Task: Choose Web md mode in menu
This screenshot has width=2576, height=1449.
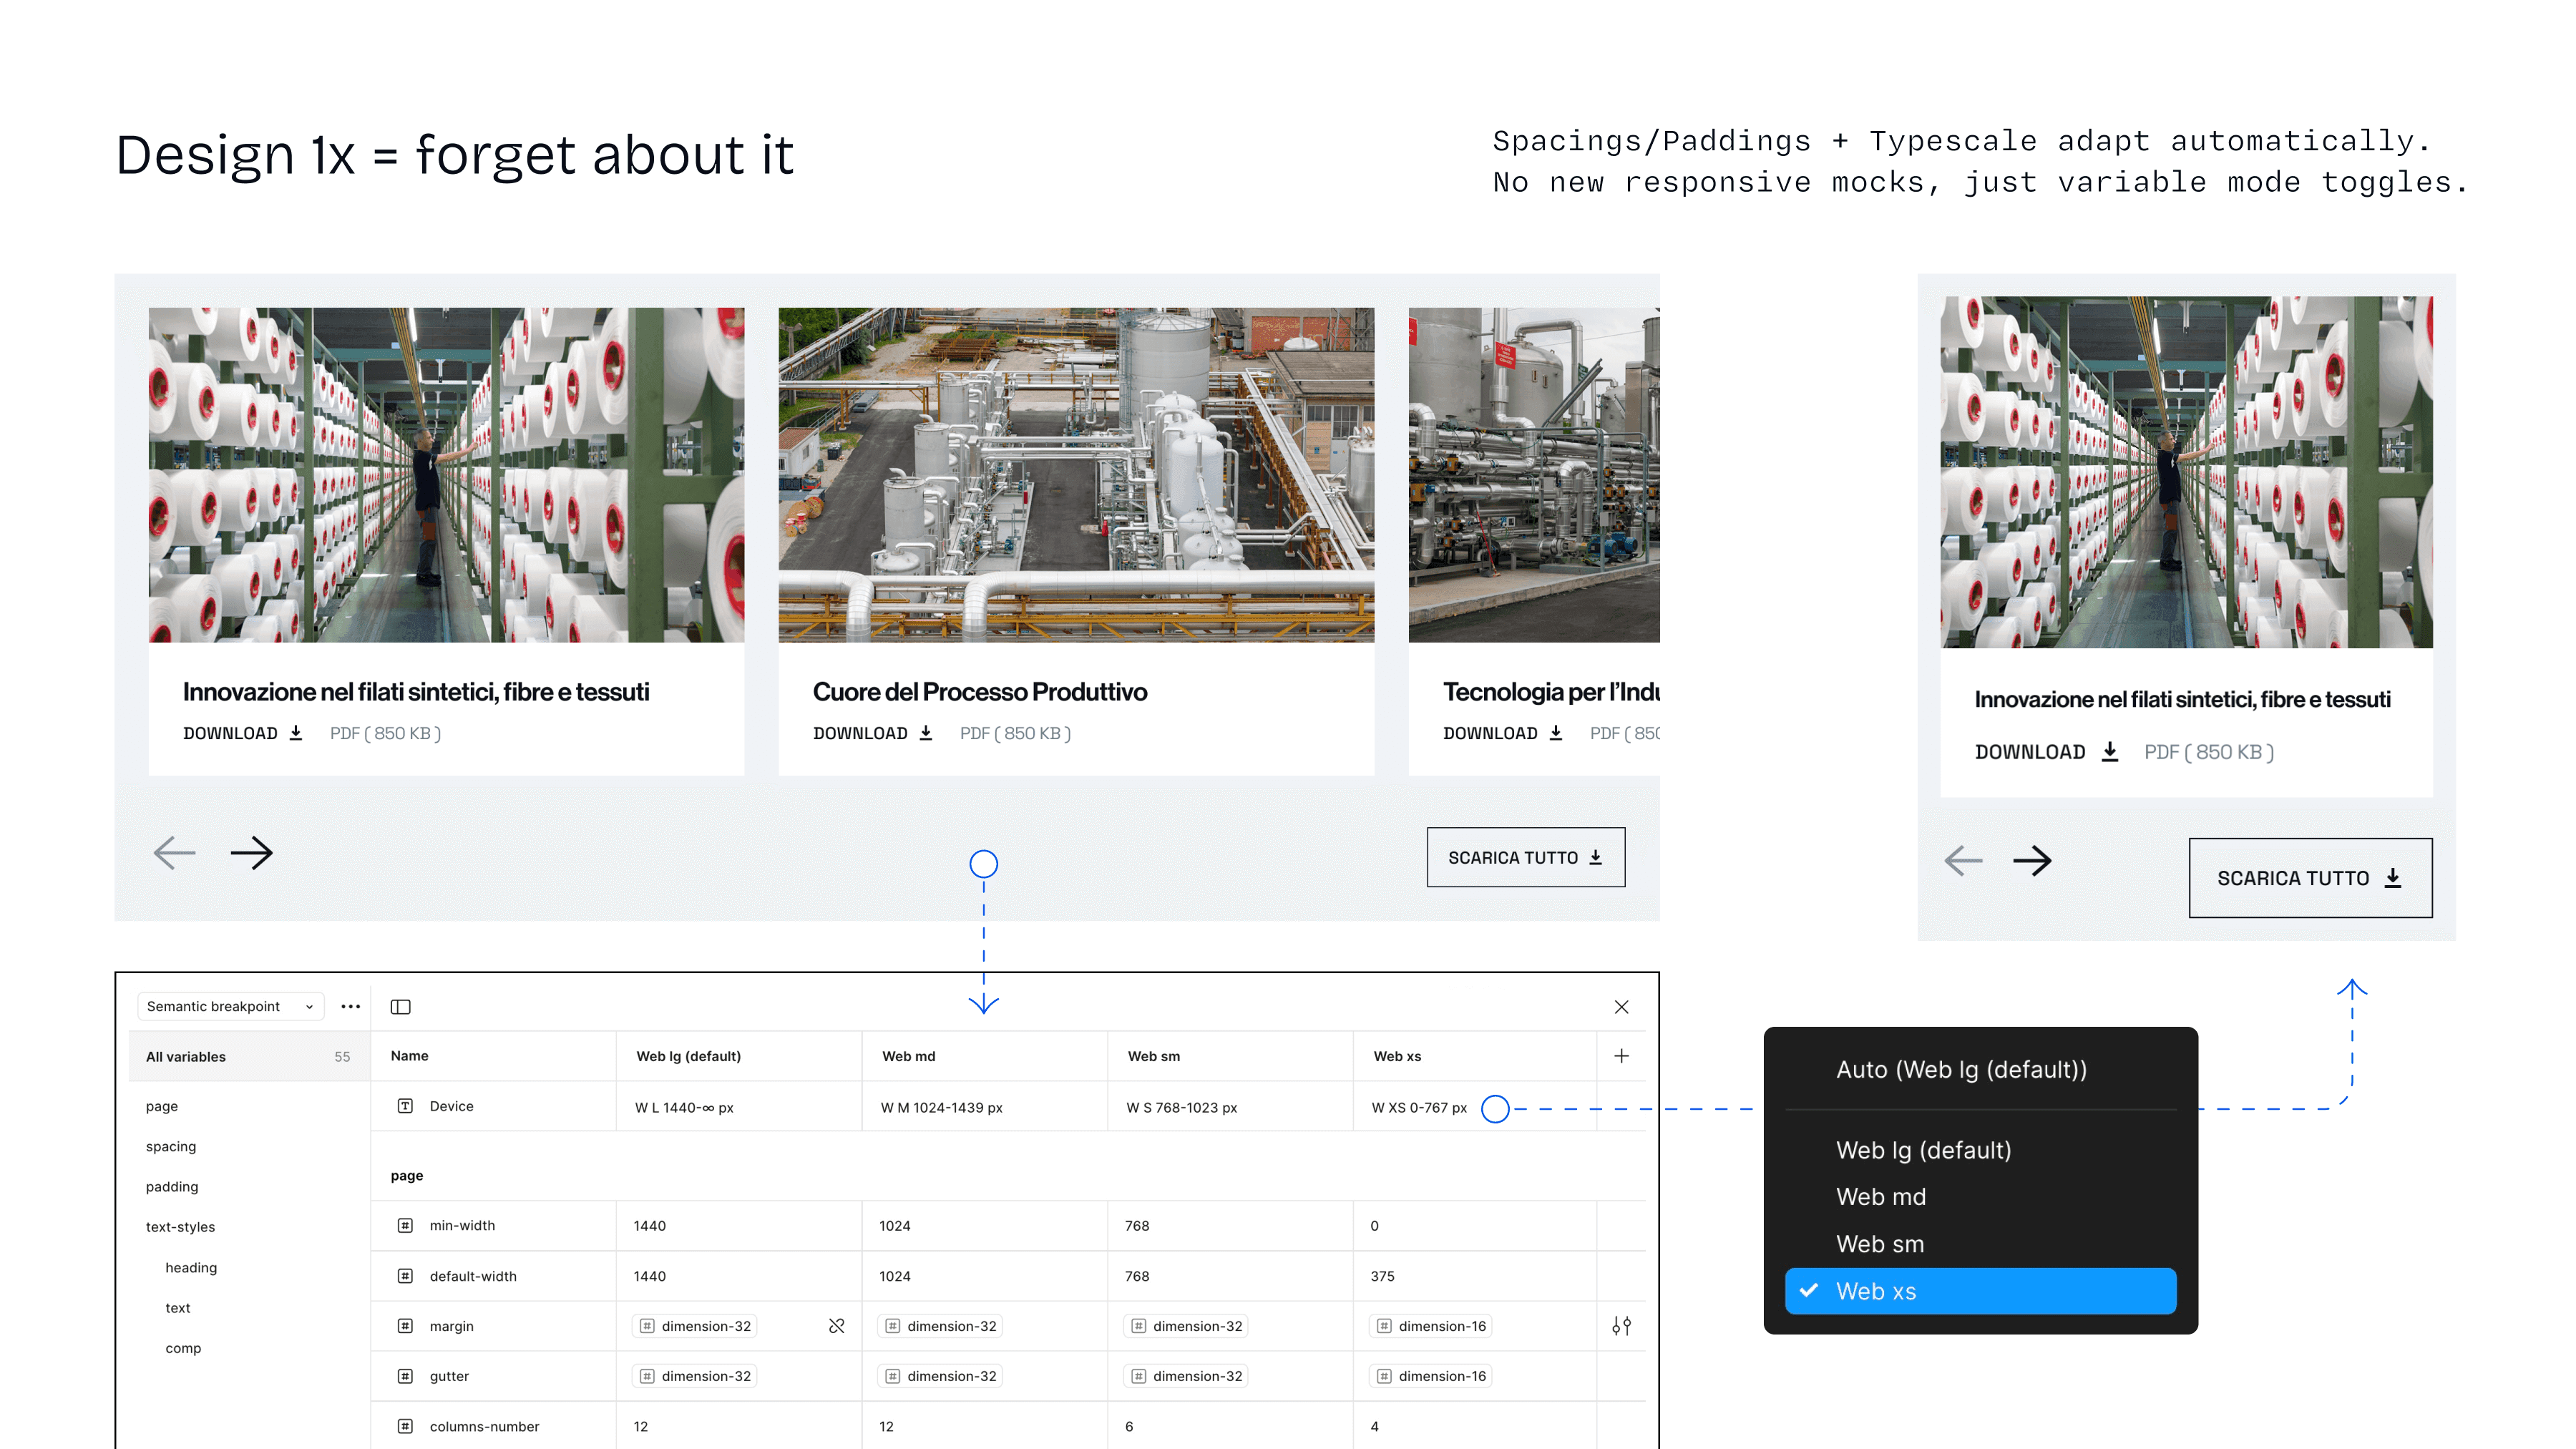Action: click(x=1880, y=1197)
